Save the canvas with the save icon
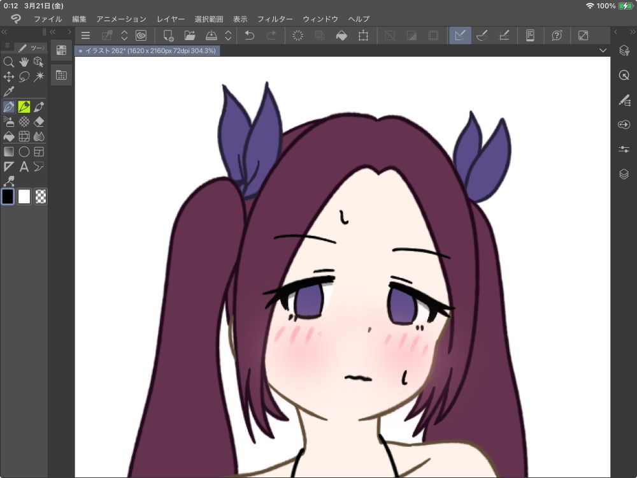The height and width of the screenshot is (478, 637). (x=211, y=35)
